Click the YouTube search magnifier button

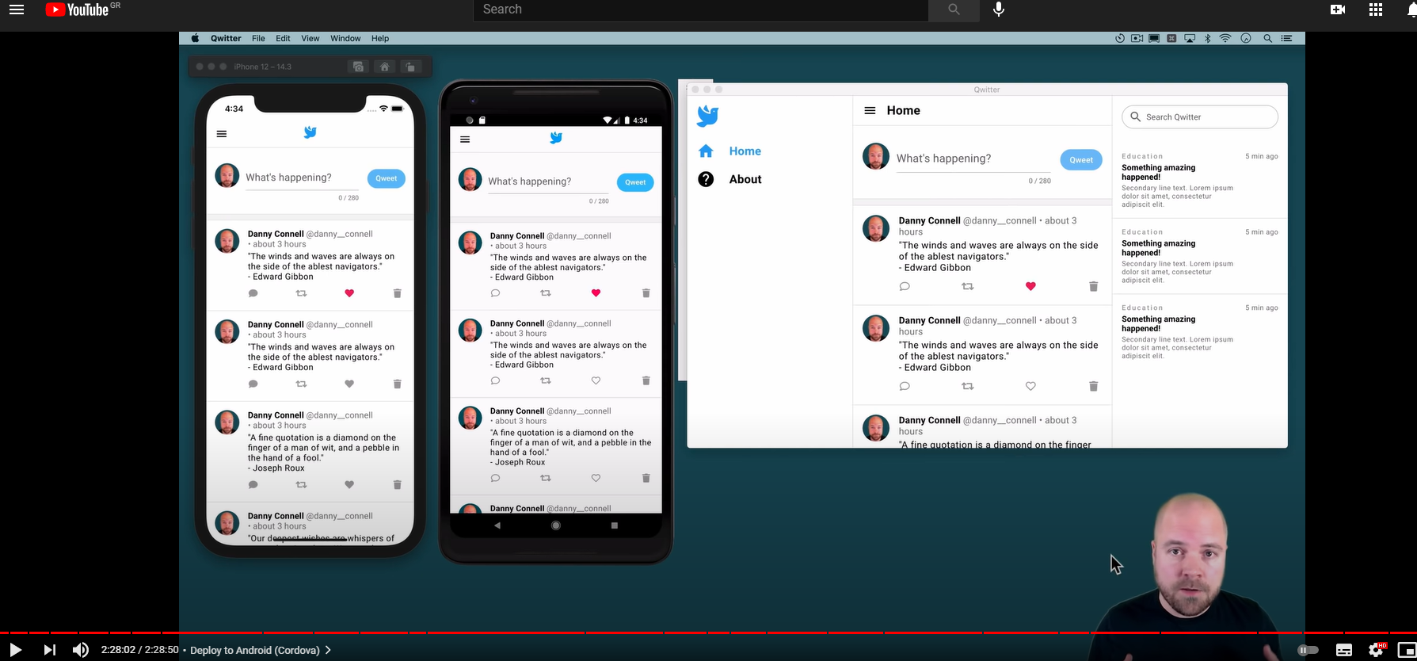(x=954, y=10)
